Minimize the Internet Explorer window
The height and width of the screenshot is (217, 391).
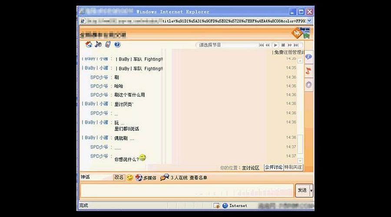click(292, 12)
